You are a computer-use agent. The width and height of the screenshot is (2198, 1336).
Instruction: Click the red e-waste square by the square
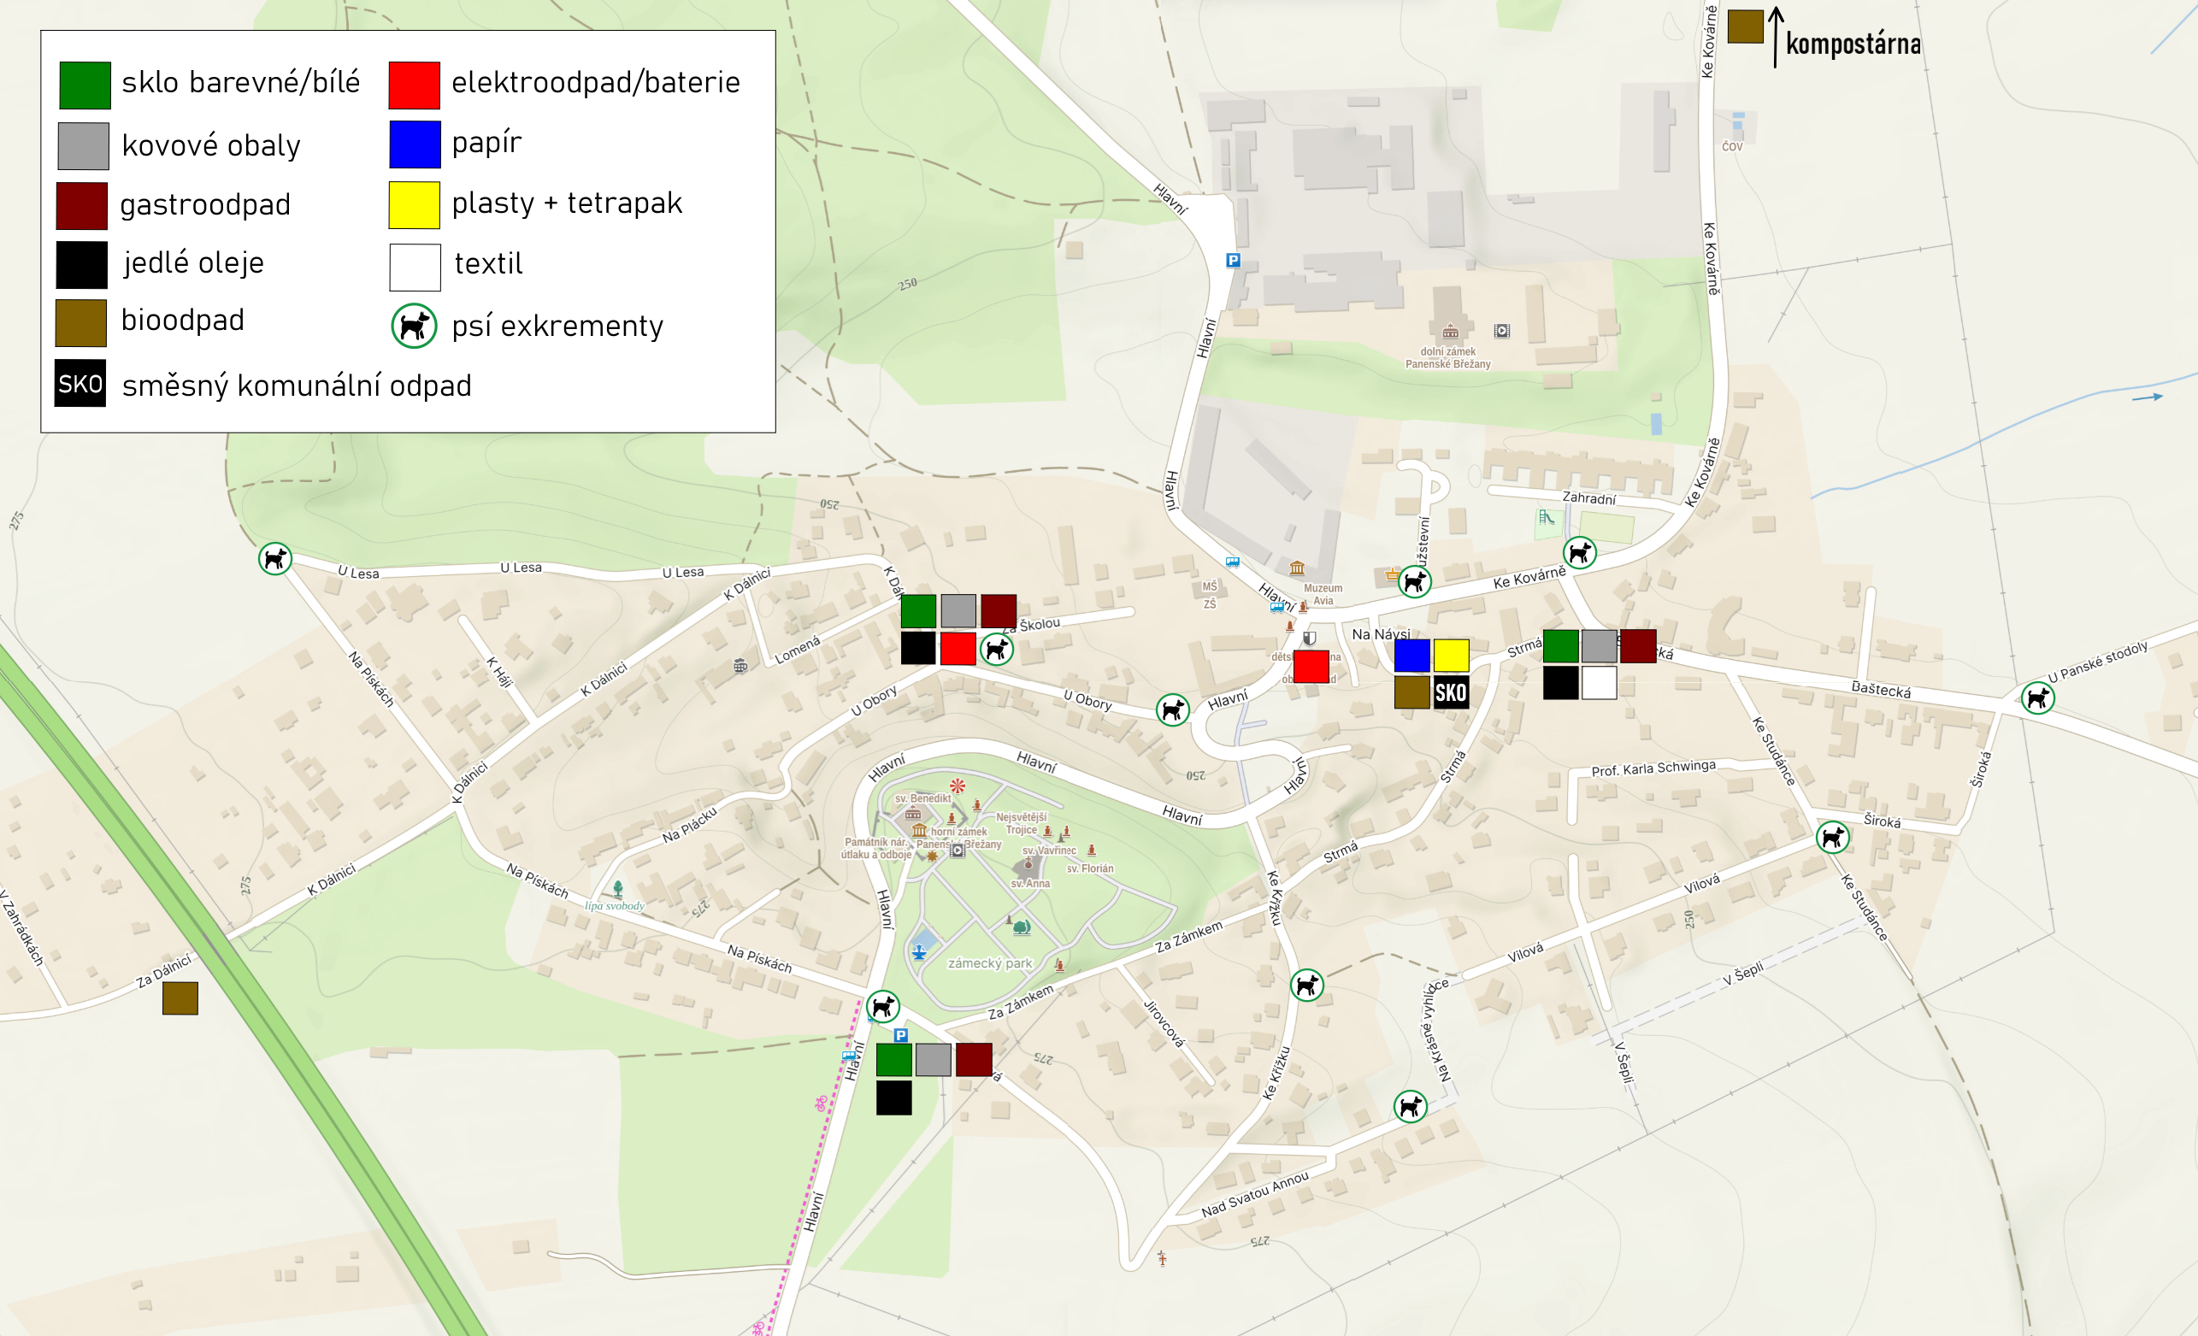(x=1311, y=667)
